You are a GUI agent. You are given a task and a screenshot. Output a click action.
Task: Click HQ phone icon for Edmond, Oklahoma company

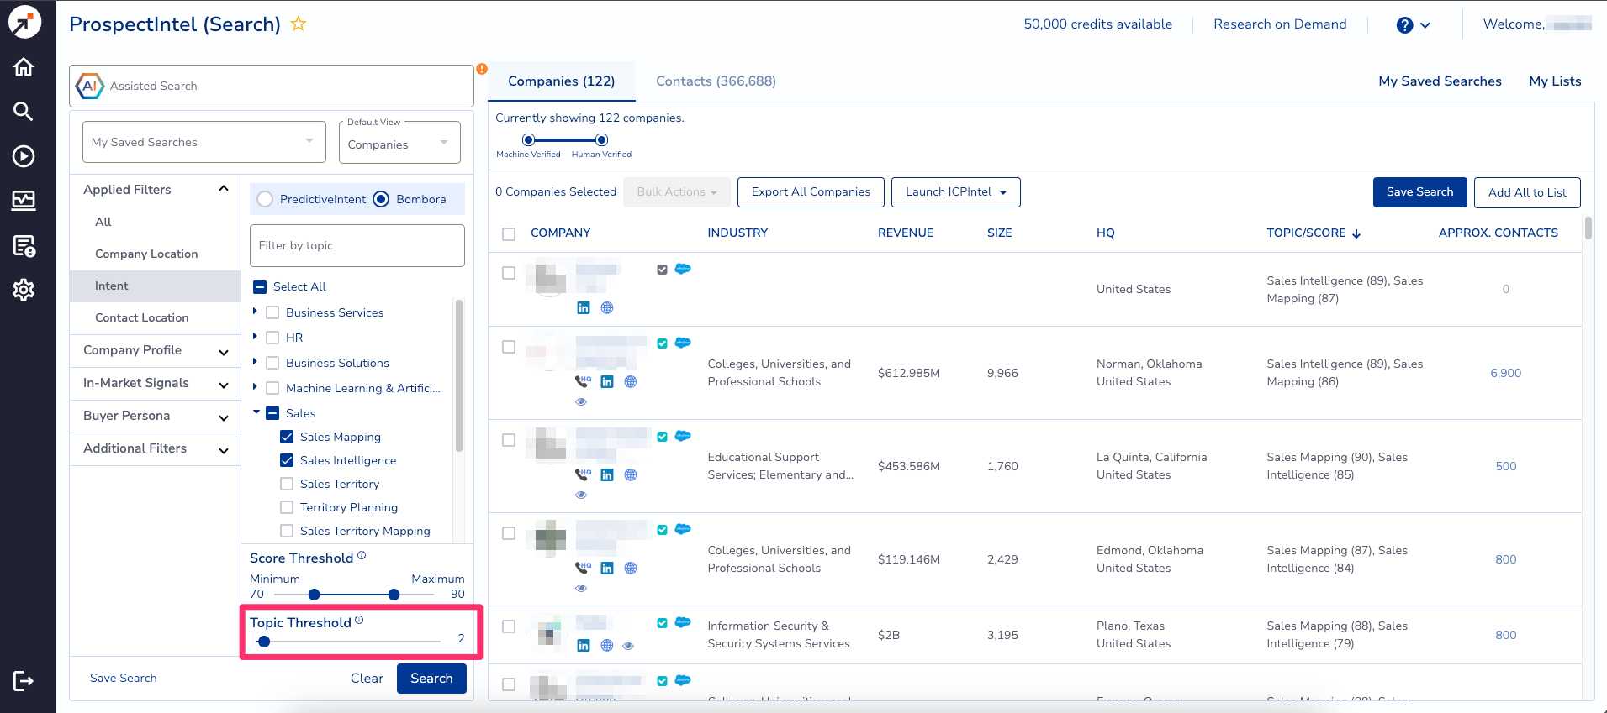click(583, 568)
